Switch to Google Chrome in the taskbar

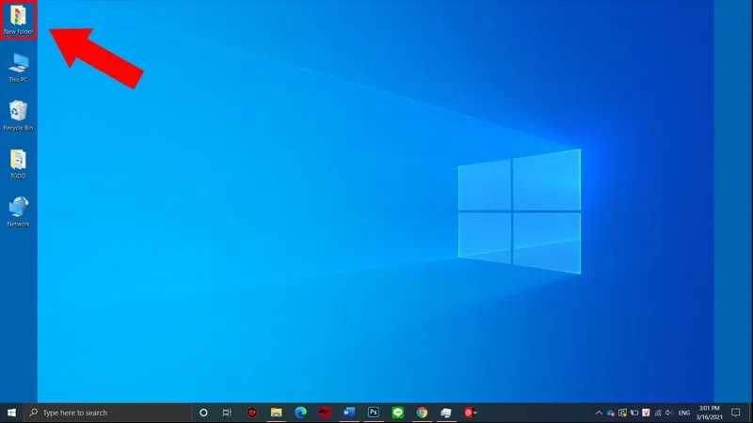tap(422, 413)
